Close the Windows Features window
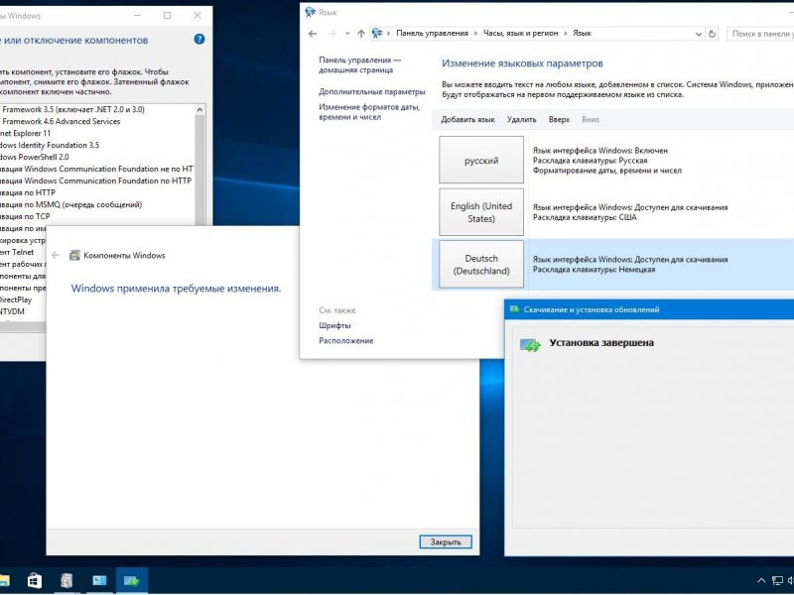 tap(198, 15)
